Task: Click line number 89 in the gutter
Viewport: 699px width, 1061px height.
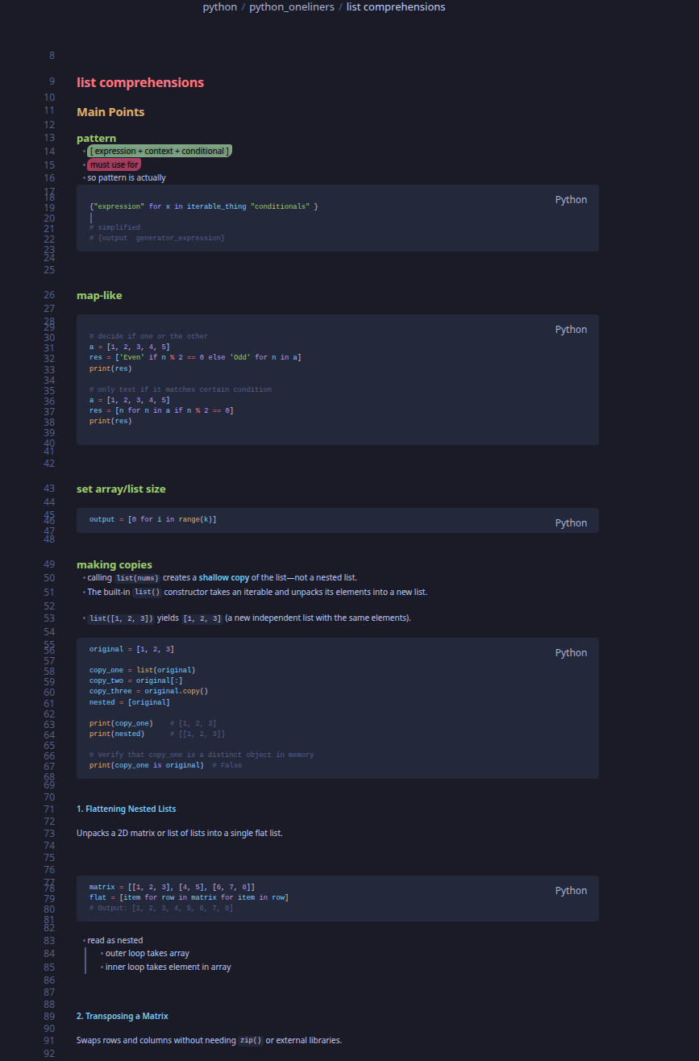Action: pyautogui.click(x=49, y=1016)
